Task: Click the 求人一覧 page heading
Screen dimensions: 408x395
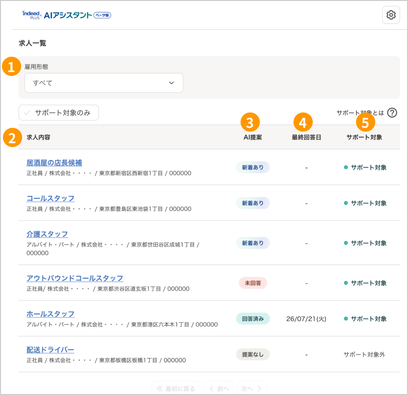Action: [x=33, y=43]
